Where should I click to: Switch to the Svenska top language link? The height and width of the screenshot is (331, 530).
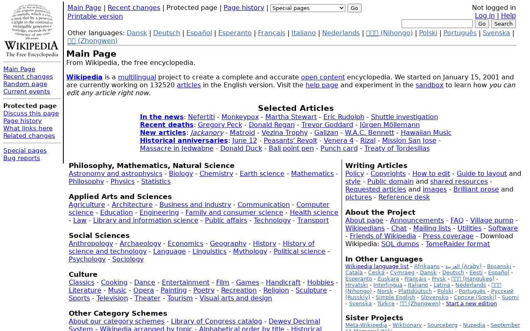click(496, 33)
